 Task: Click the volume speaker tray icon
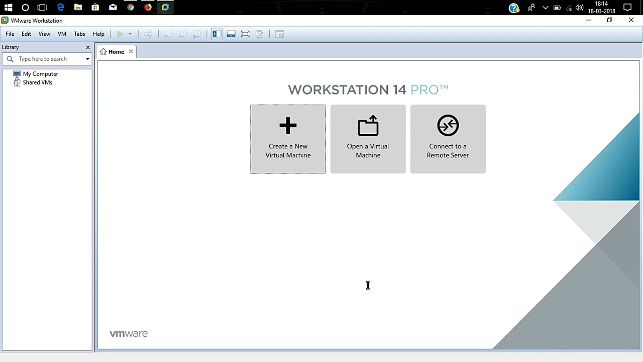[x=580, y=8]
